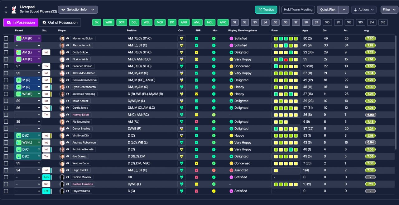This screenshot has height=205, width=399.
Task: Select the GK position slot
Action: (97, 22)
